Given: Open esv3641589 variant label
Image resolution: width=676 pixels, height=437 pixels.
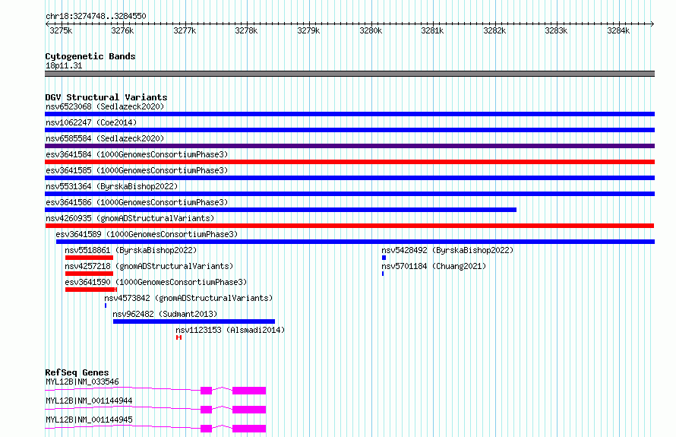Looking at the screenshot, I should point(147,234).
